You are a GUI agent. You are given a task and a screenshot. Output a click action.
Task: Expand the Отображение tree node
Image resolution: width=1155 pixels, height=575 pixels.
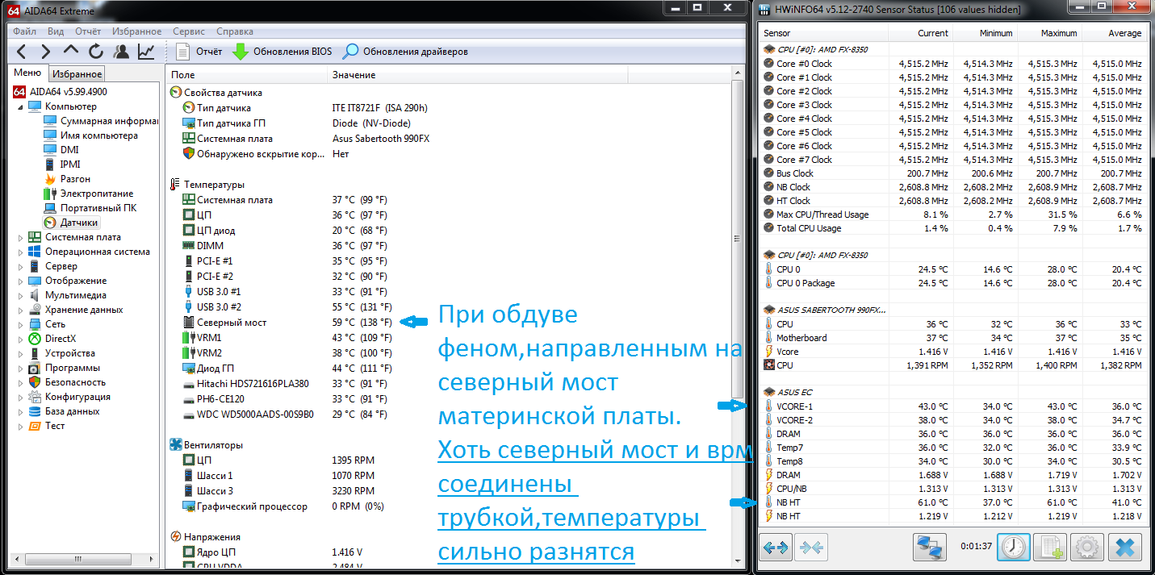coord(21,281)
